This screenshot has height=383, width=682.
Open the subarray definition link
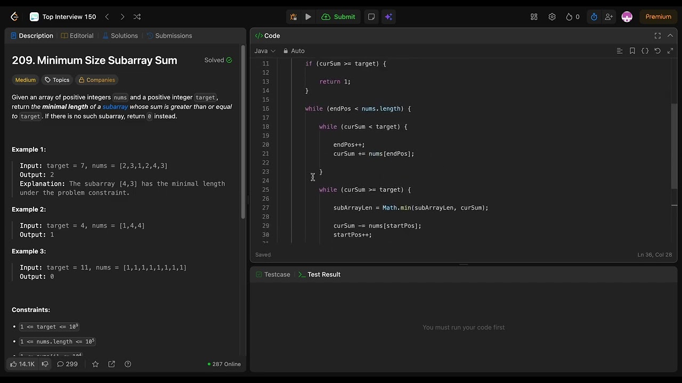[115, 106]
